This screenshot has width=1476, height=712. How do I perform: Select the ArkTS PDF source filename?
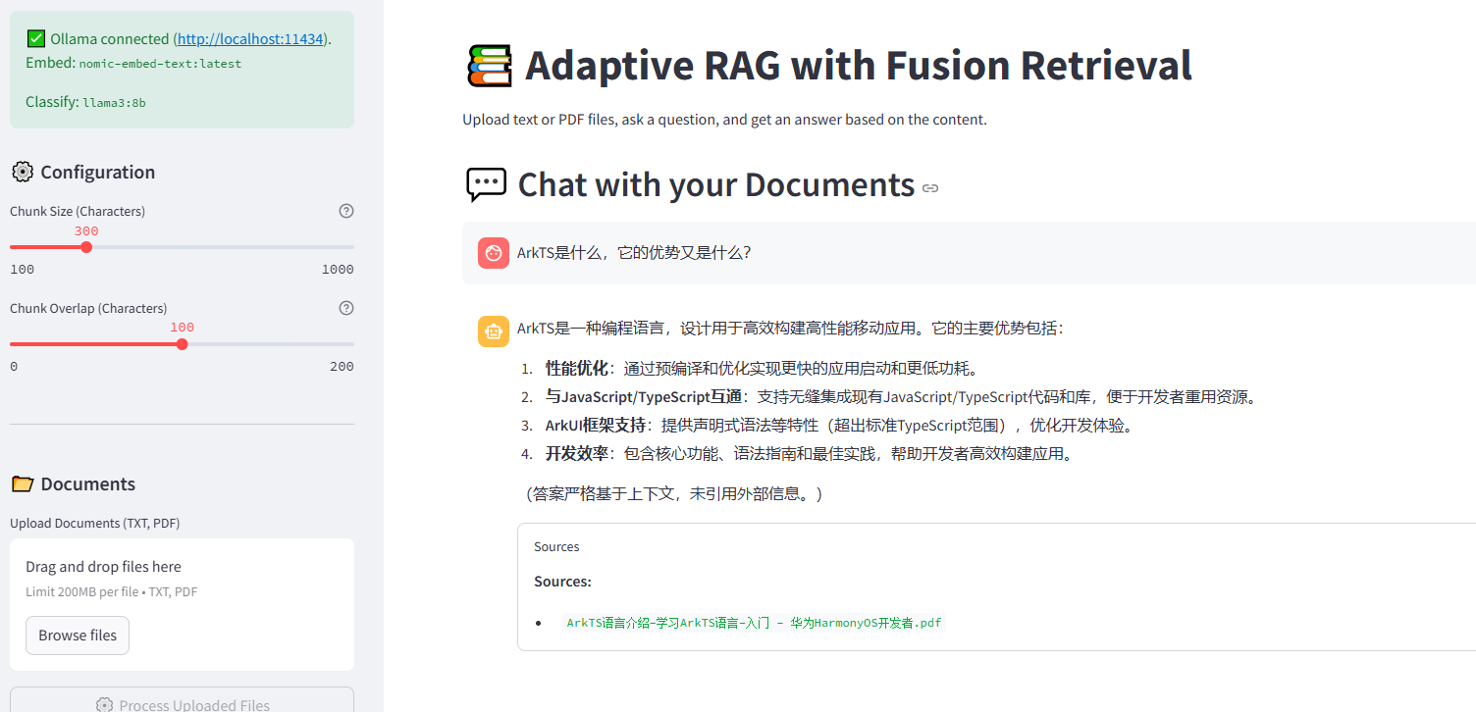tap(754, 623)
